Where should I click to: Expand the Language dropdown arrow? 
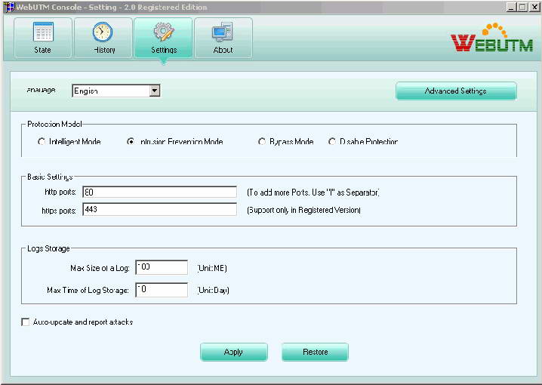click(155, 91)
